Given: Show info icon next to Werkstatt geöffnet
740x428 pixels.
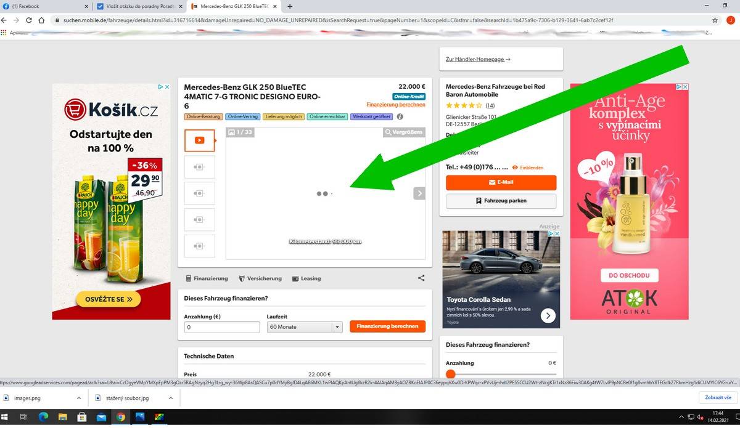Looking at the screenshot, I should pyautogui.click(x=400, y=116).
